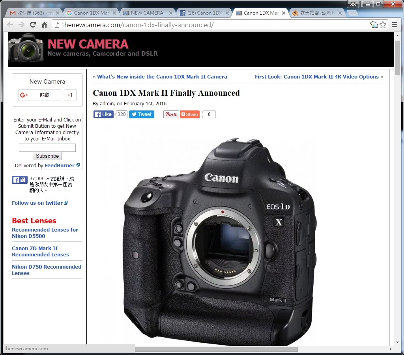Close the Google search Canon 1DX tab

[114, 13]
